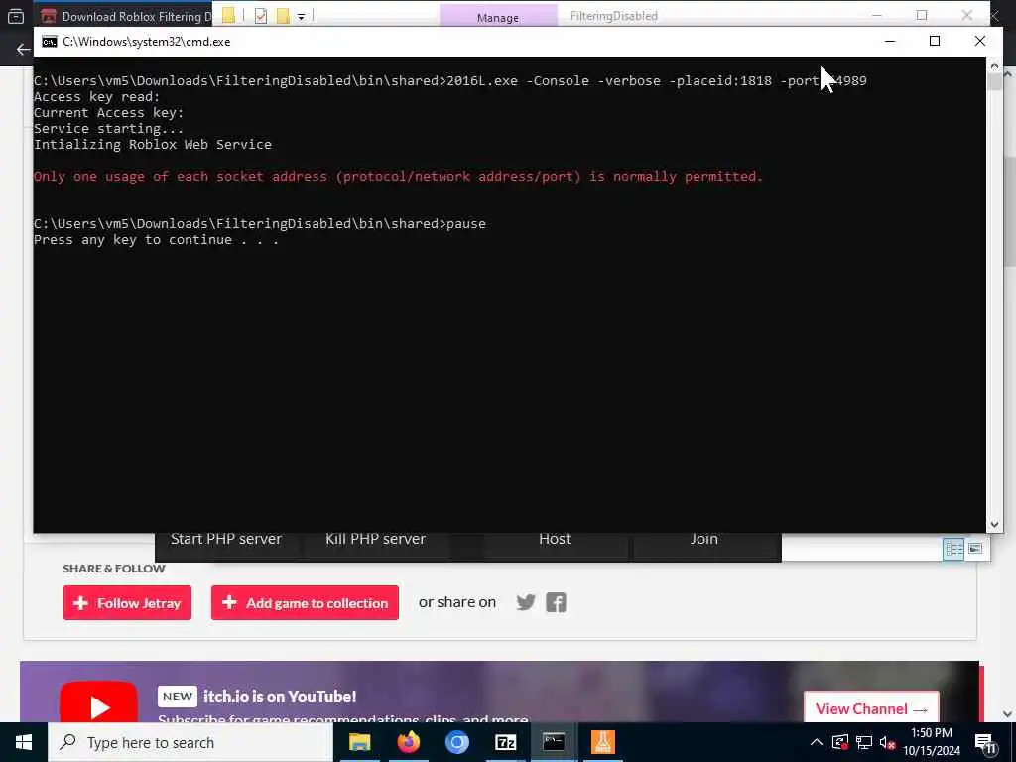Click the Kill PHP server button
This screenshot has height=762, width=1016.
[376, 539]
